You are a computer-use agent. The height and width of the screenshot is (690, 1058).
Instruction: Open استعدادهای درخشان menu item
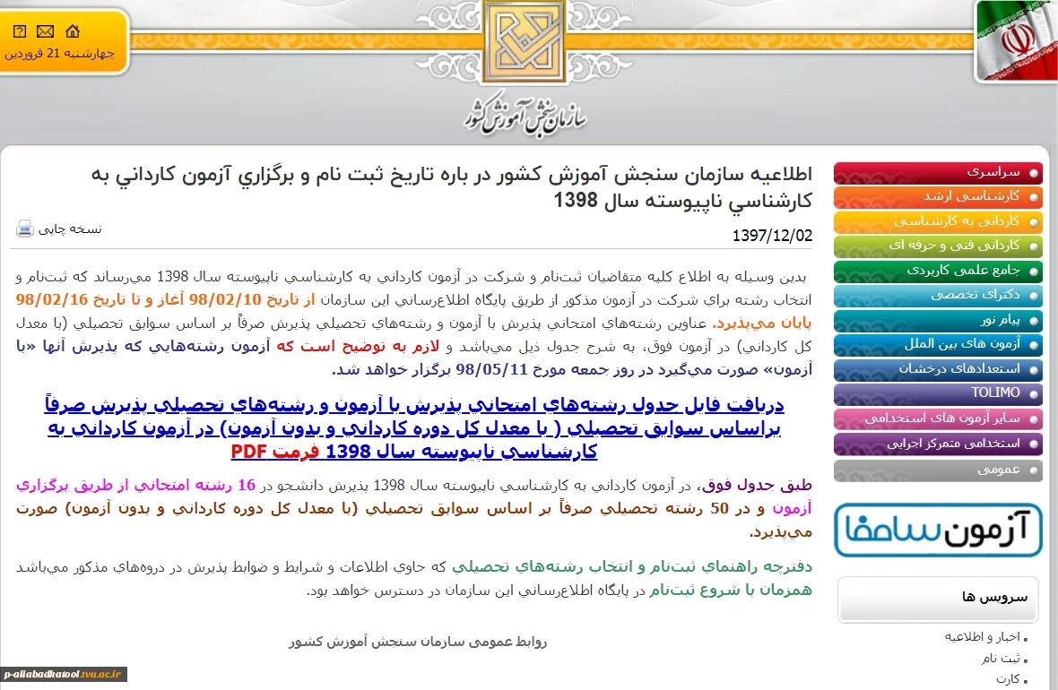(x=938, y=369)
